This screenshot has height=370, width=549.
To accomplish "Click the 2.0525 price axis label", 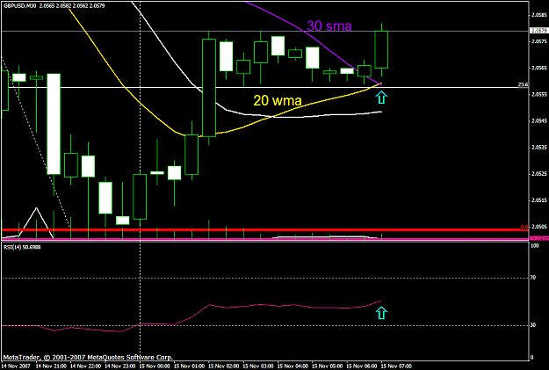I will click(539, 174).
